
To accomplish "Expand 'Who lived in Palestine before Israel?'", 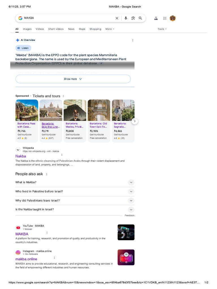I will [x=75, y=192].
